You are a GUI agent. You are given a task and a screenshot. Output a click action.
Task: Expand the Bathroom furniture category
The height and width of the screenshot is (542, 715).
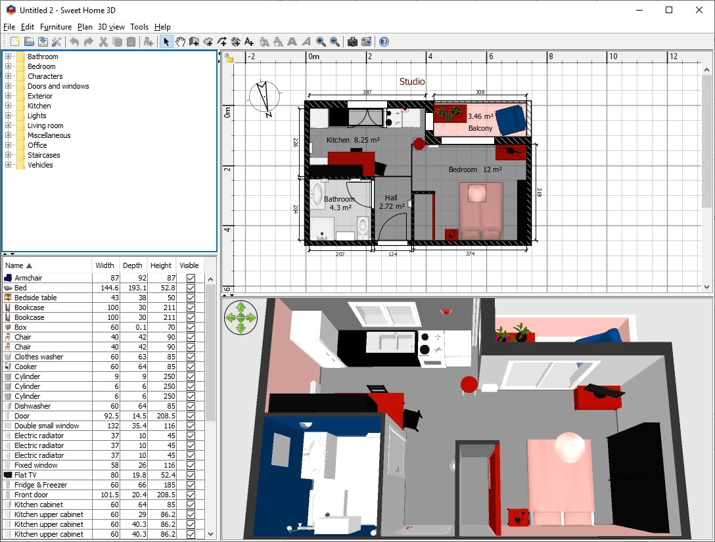point(8,56)
